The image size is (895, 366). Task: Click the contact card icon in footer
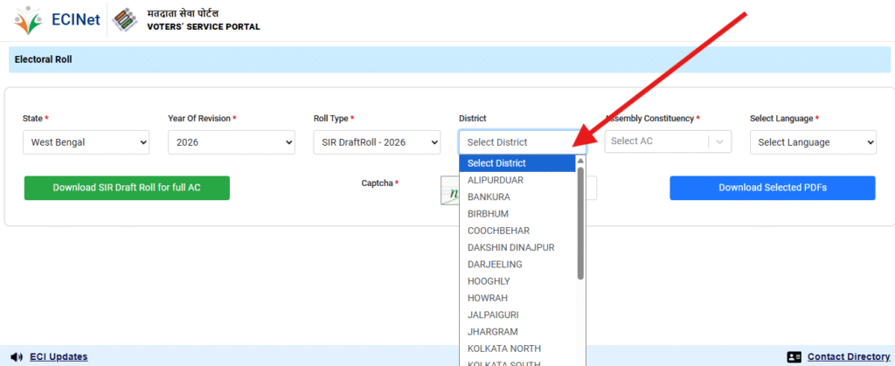pos(794,356)
